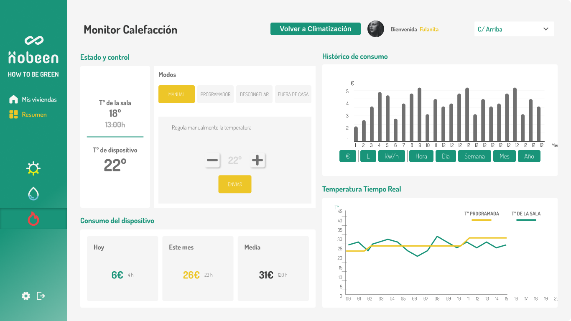Click Volver a Climatización button

pos(316,29)
